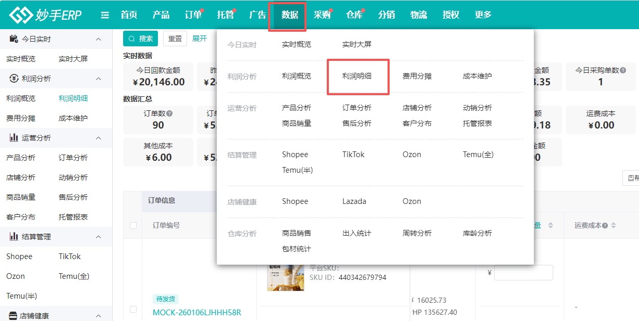Choose 周转分析 in the dropdown menu
The width and height of the screenshot is (639, 321).
pyautogui.click(x=417, y=234)
